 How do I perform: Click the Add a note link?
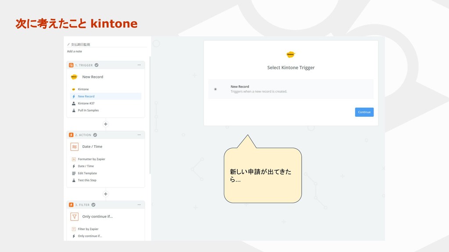tap(75, 52)
